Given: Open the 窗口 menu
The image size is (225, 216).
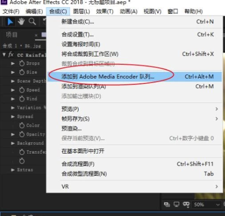Looking at the screenshot, I should click(173, 11).
